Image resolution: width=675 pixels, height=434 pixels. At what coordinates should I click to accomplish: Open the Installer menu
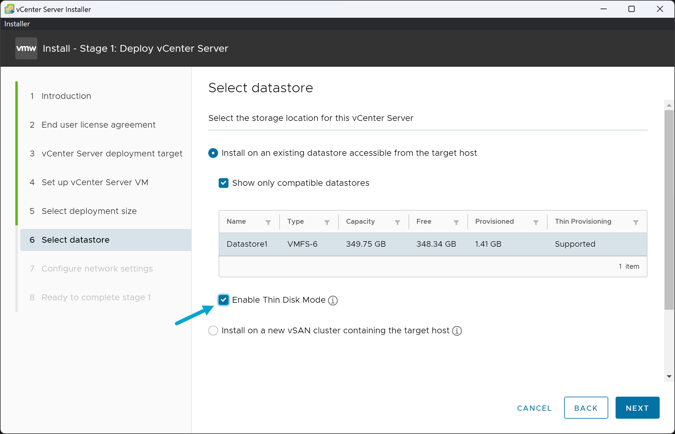(17, 24)
